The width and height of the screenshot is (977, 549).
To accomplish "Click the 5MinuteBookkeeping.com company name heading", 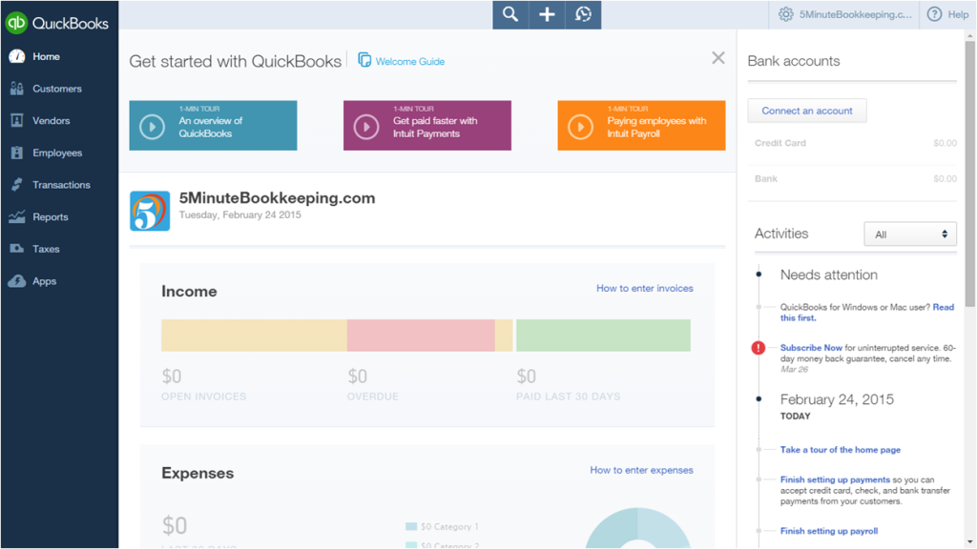I will [x=278, y=198].
